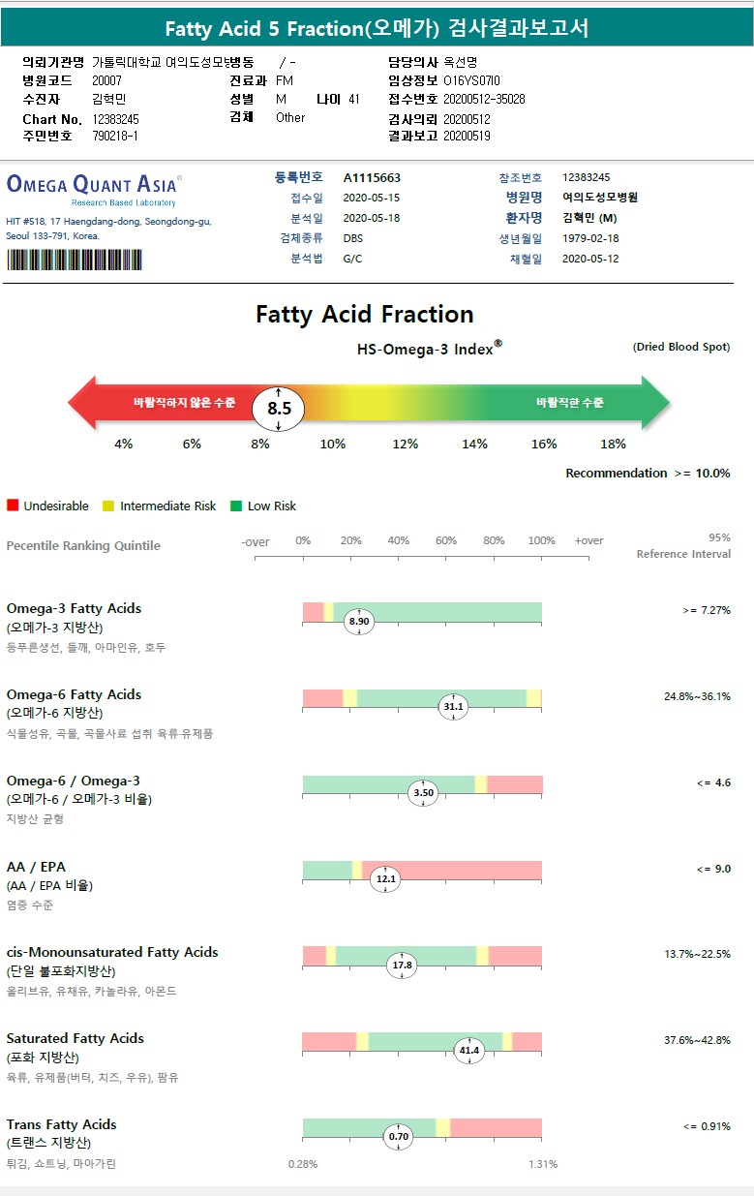Click the yellow Intermediate Risk legend swatch
Image resolution: width=754 pixels, height=1196 pixels.
pos(108,506)
